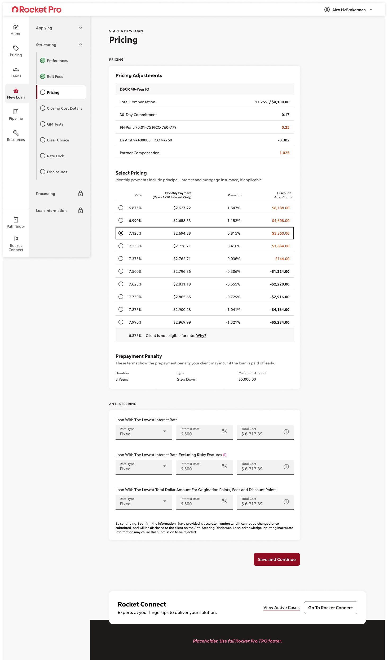Open Rate Type dropdown for Lowest Total Dollar Amount
The height and width of the screenshot is (660, 388).
pyautogui.click(x=144, y=502)
